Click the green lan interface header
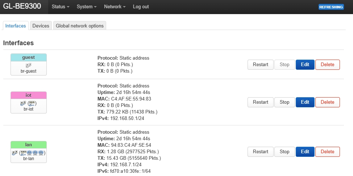Viewport: 353px width, 176px height. click(29, 145)
